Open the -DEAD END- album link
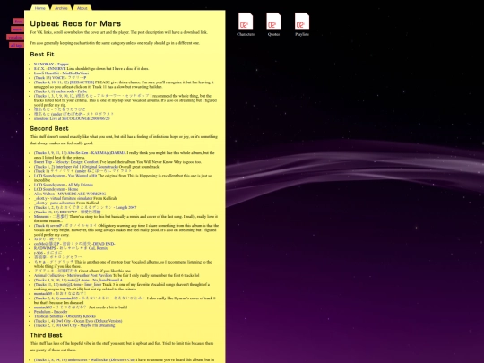The width and height of the screenshot is (484, 363). (74, 244)
